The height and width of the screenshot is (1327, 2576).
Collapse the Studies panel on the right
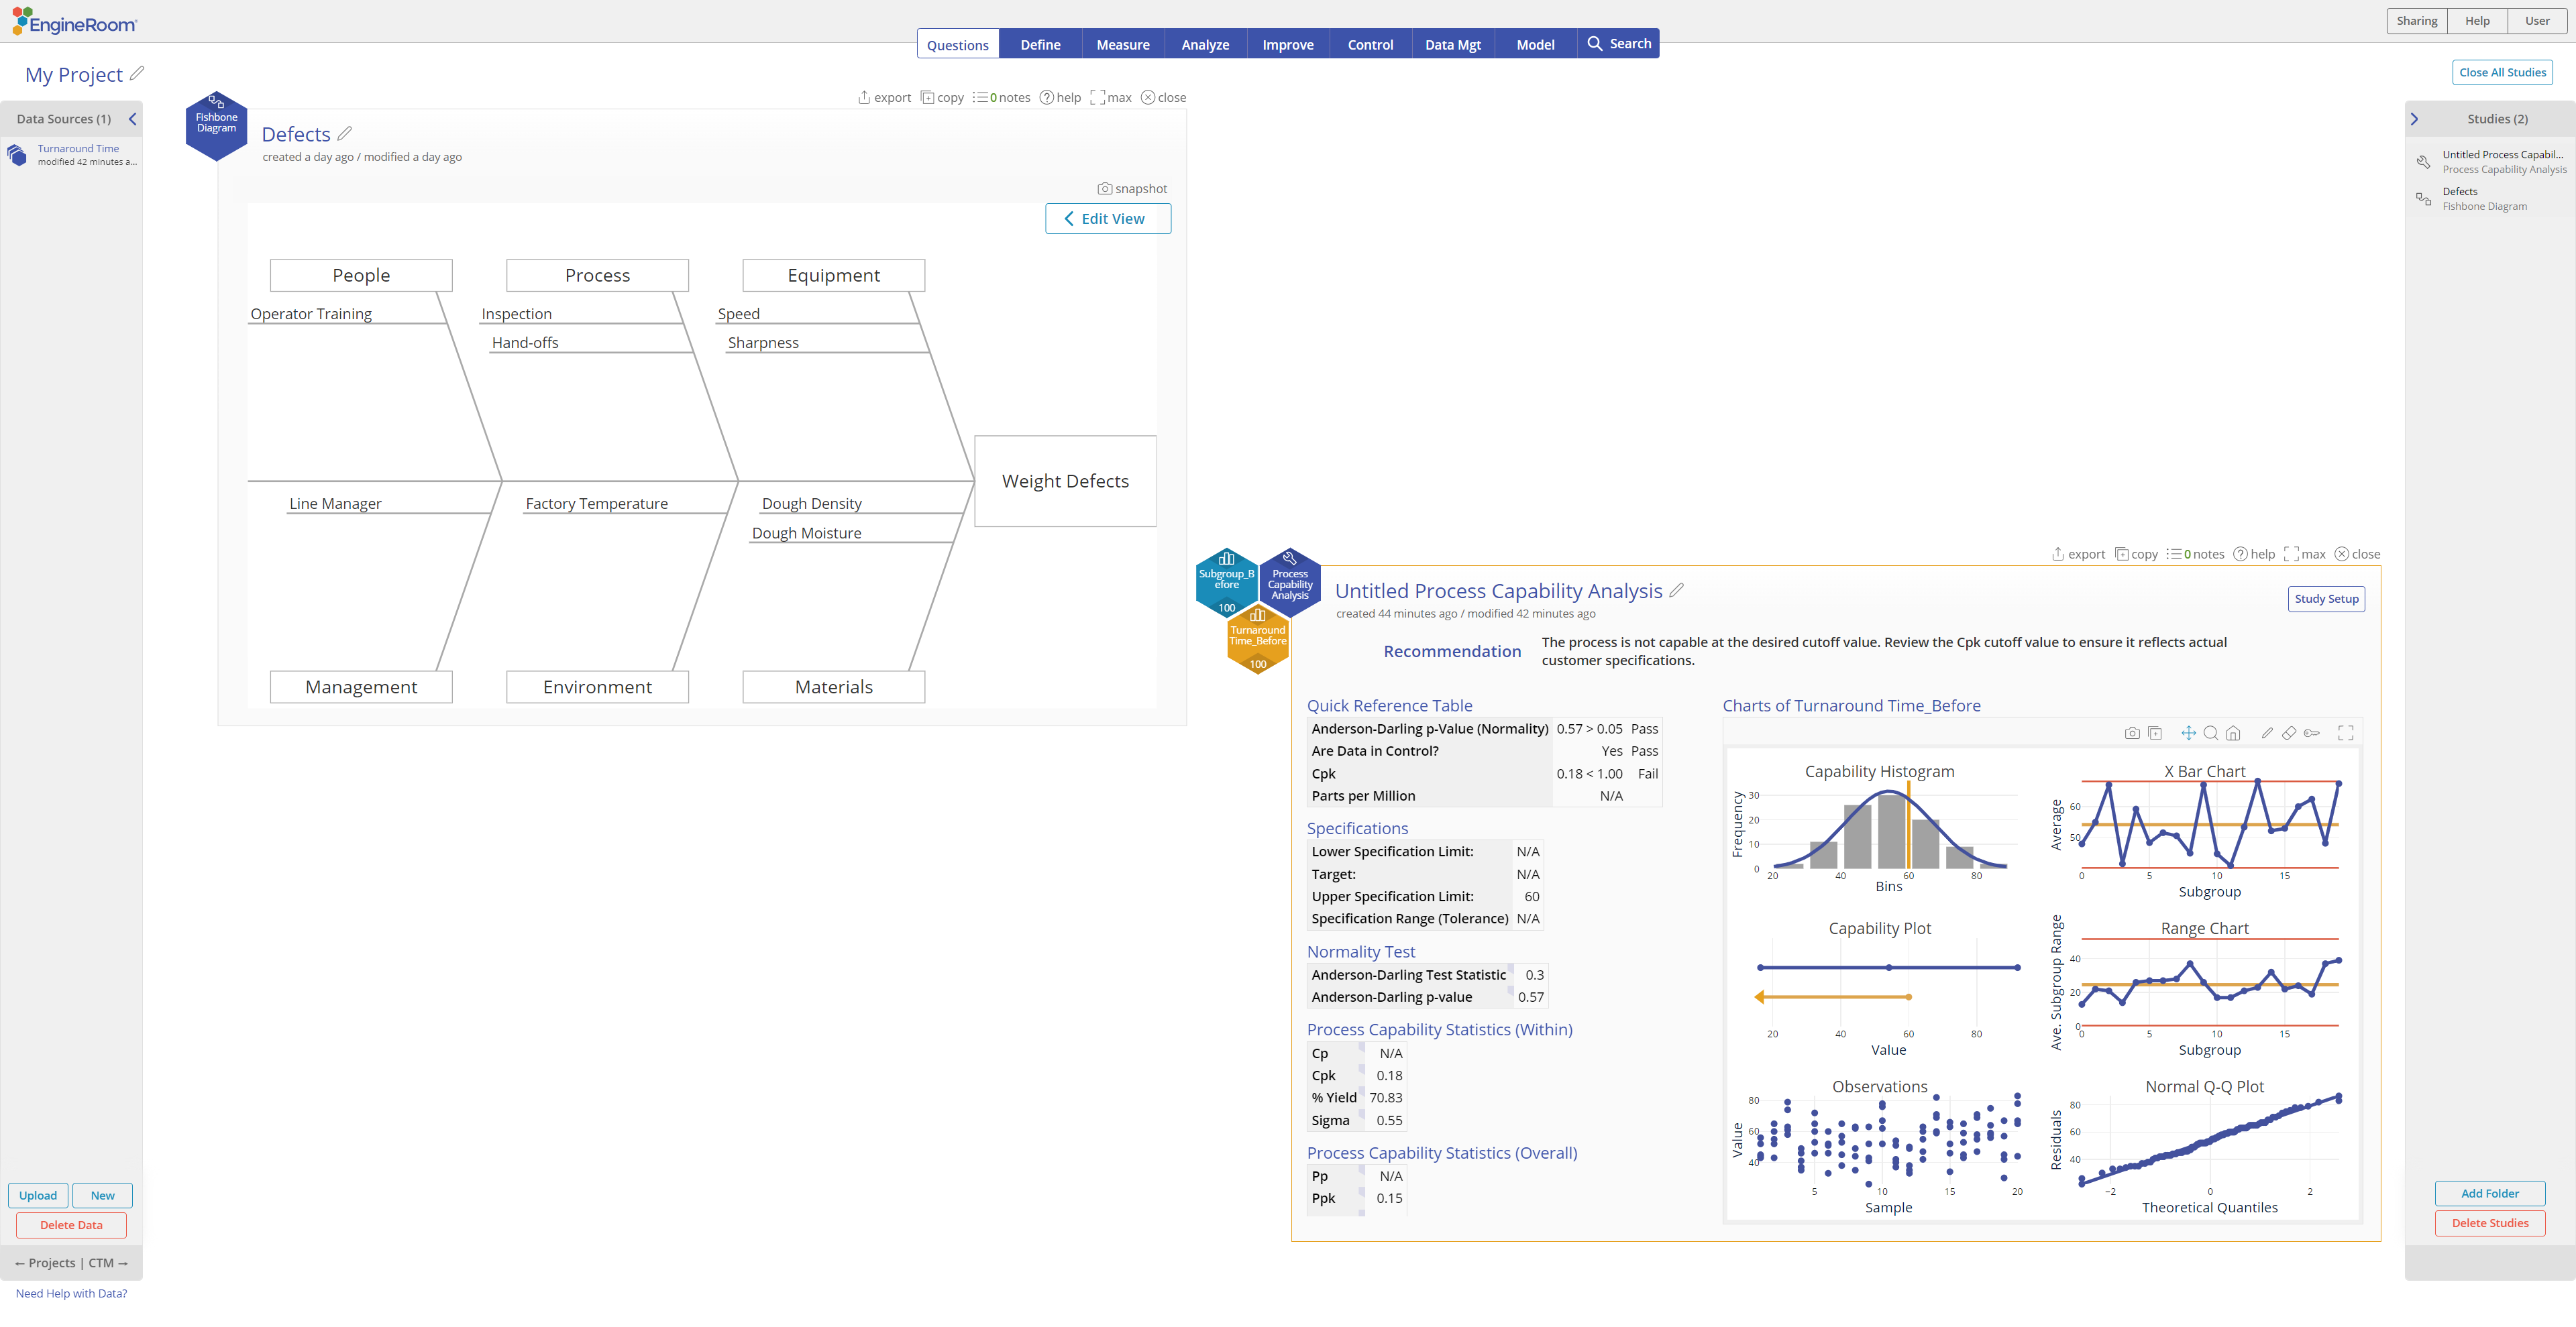(x=2415, y=118)
